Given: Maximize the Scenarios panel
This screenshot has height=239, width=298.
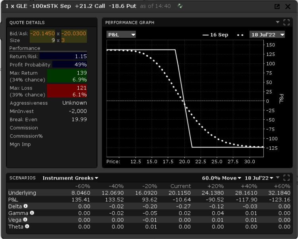Looking at the screenshot, I should pos(286,178).
